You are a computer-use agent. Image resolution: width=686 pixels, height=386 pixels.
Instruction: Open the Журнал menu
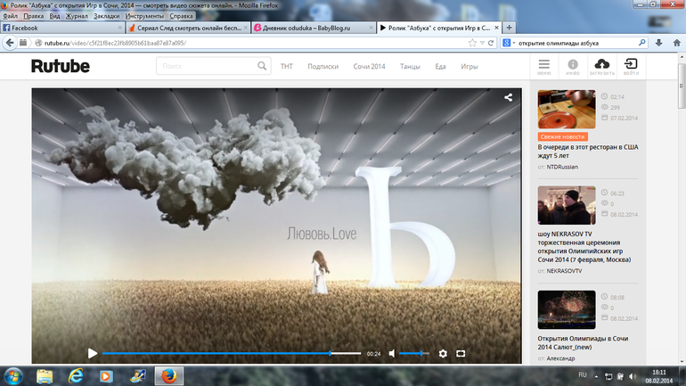(77, 16)
